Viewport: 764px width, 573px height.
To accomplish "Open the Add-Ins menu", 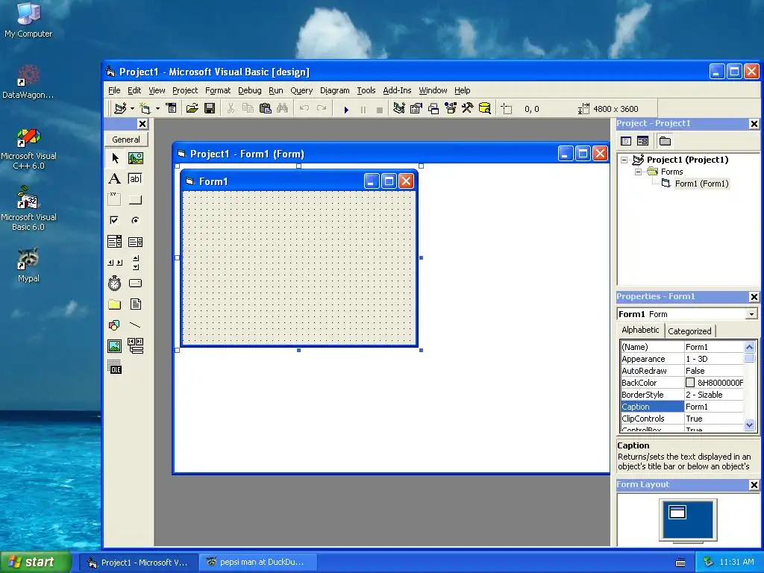I will pos(397,90).
